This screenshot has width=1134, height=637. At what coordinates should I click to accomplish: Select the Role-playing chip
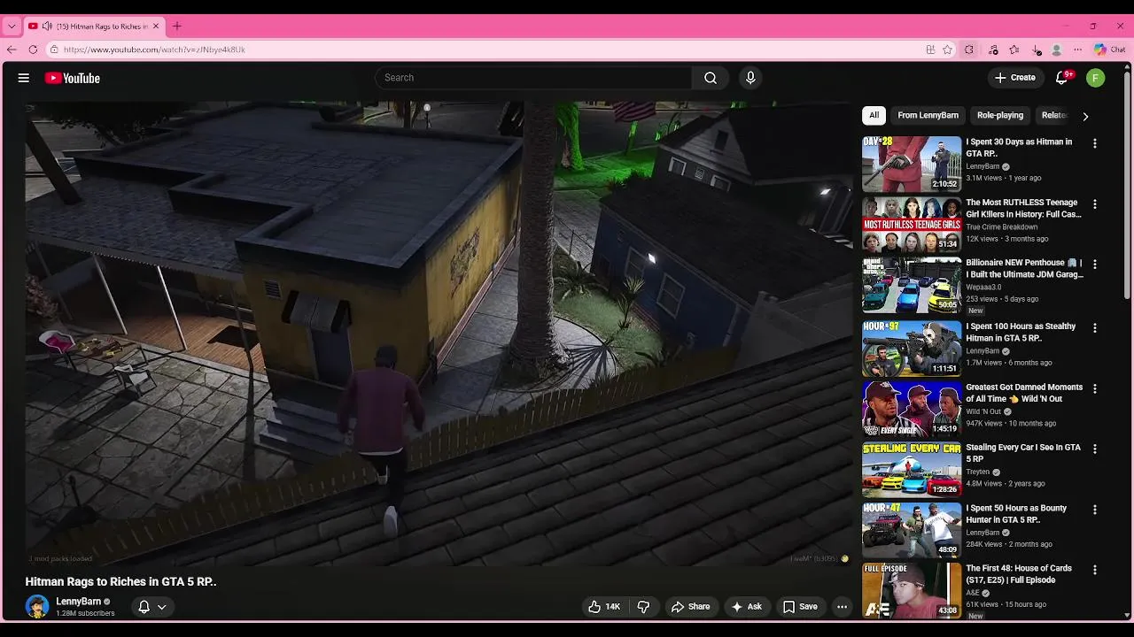1000,115
